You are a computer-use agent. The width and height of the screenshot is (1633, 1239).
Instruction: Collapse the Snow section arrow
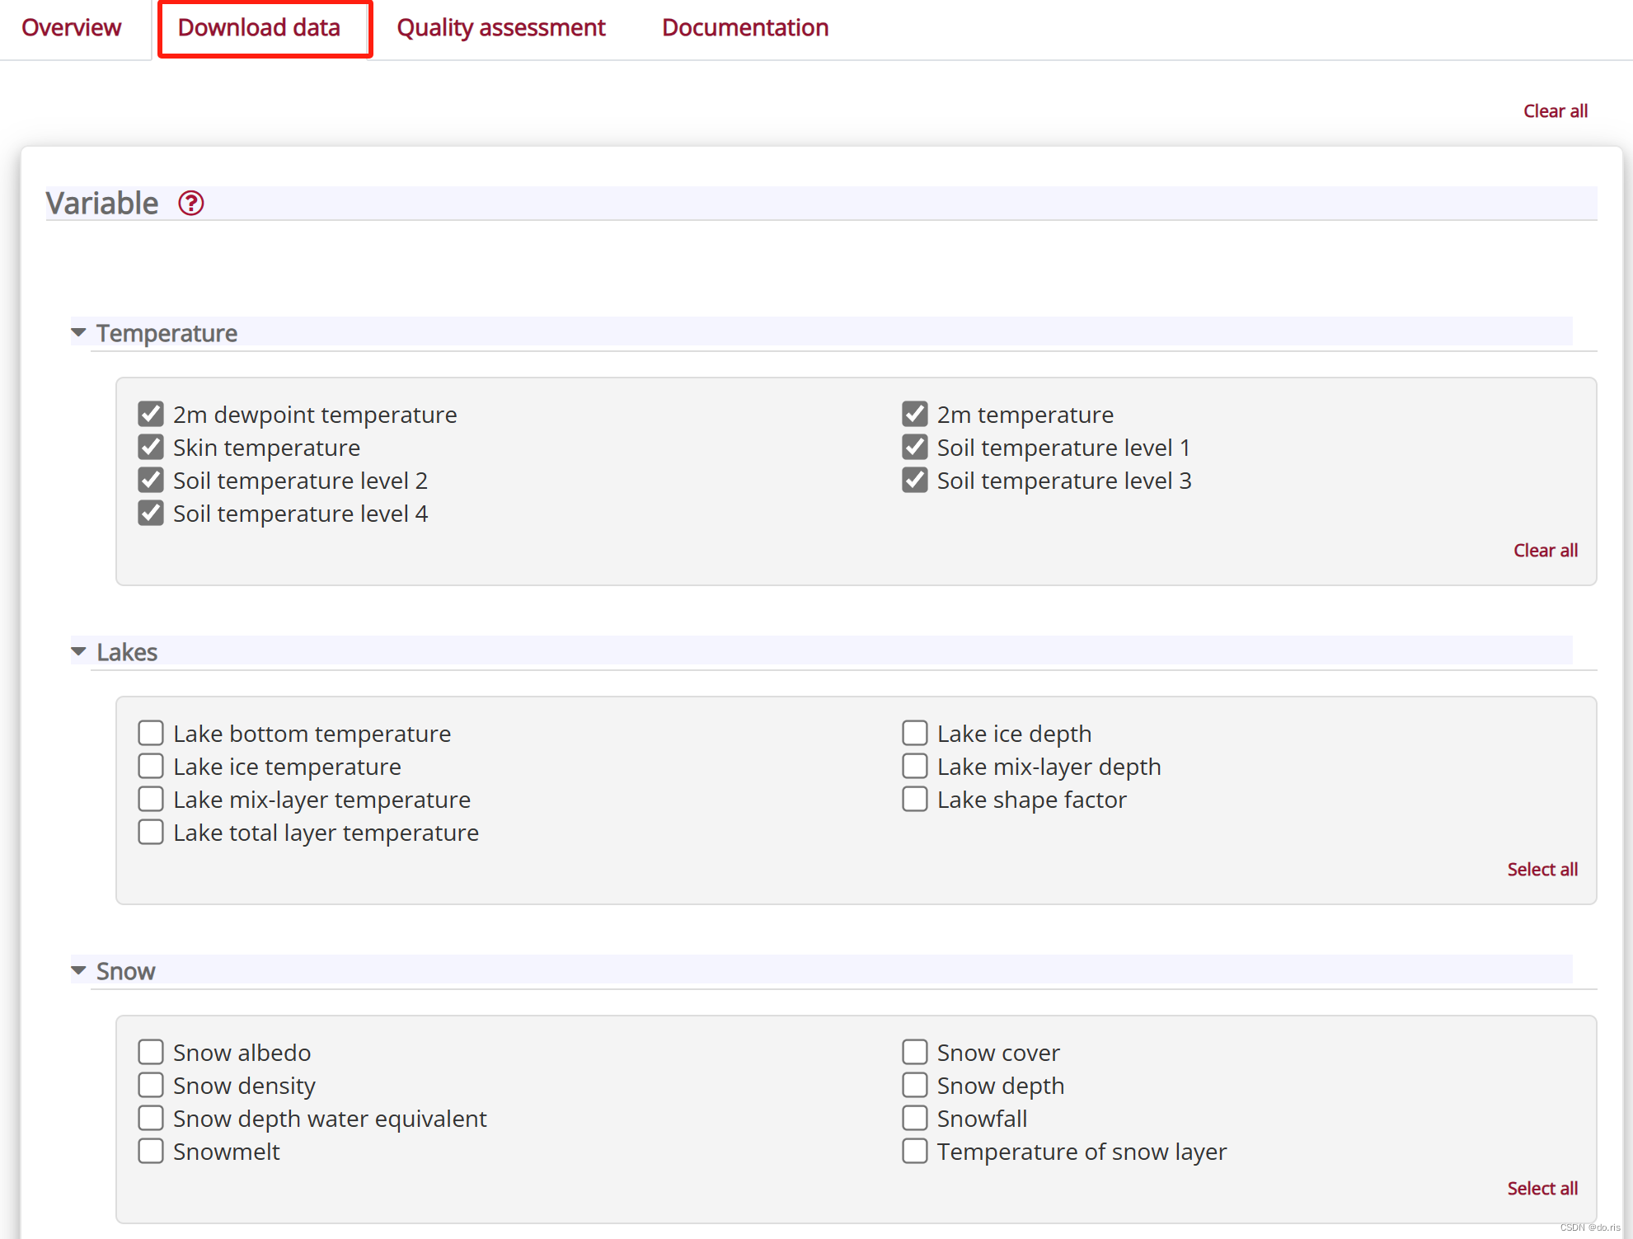point(79,970)
